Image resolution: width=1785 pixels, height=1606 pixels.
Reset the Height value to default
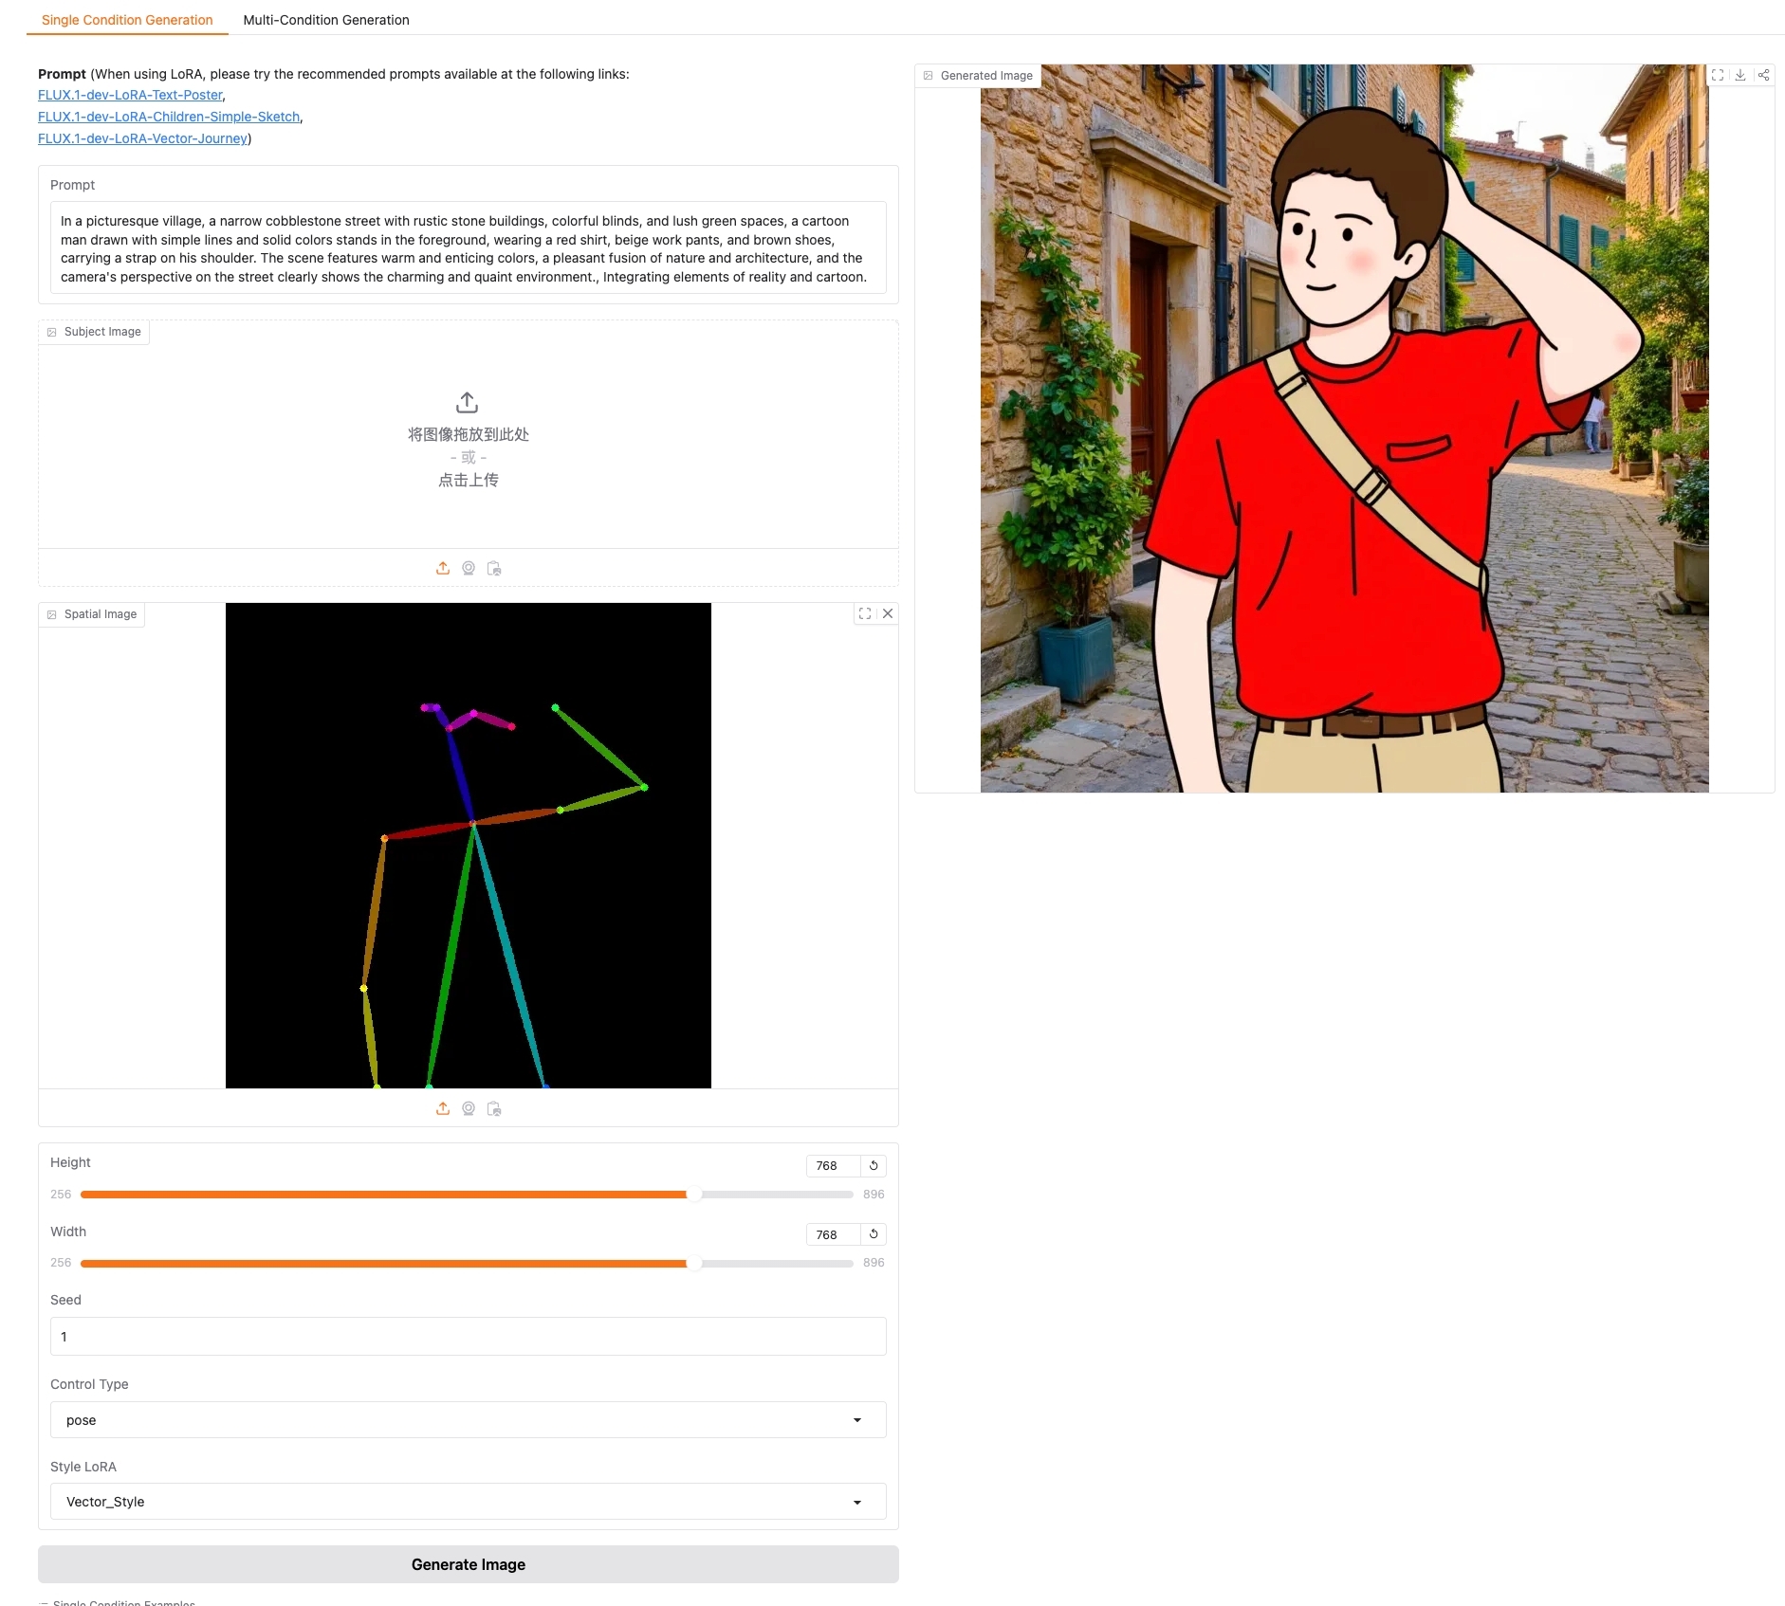click(x=874, y=1165)
